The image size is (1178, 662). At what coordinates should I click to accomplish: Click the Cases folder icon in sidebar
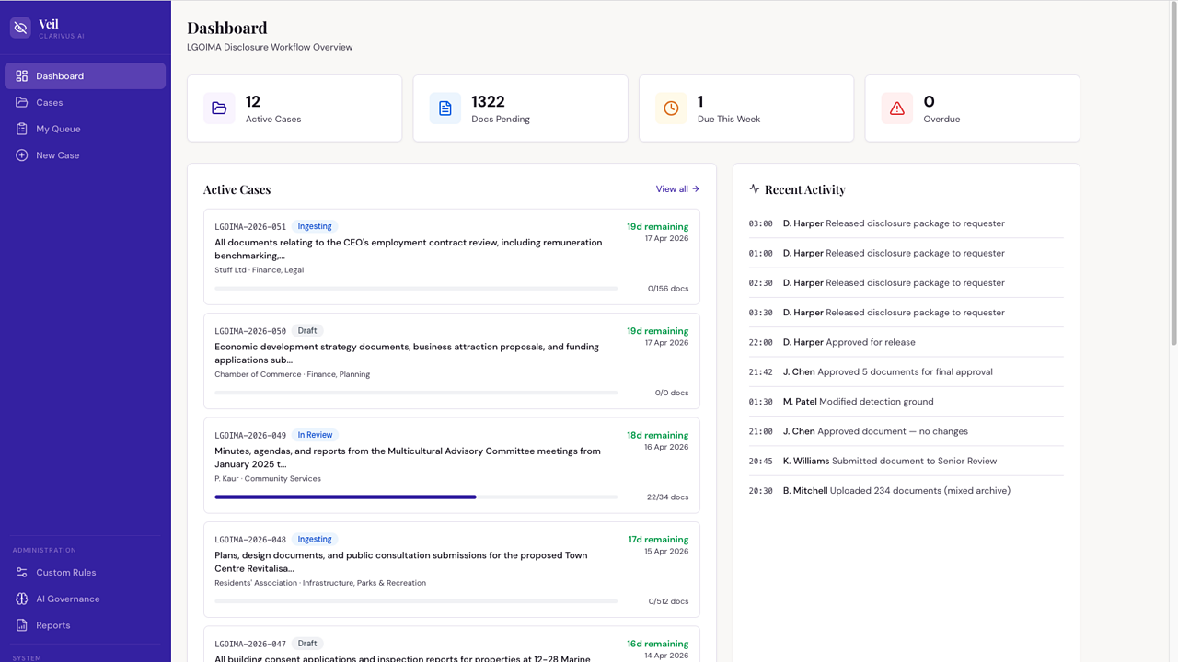[x=22, y=102]
